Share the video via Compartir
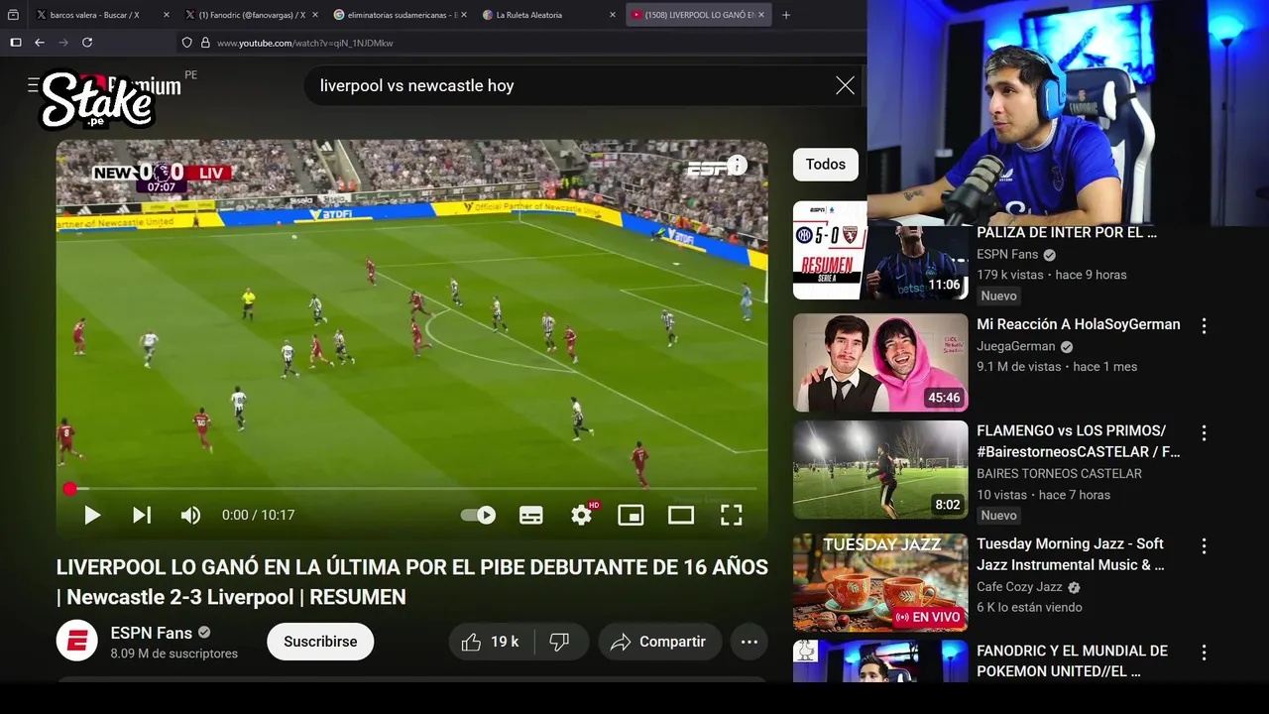Screen dimensions: 1269x714 click(659, 642)
